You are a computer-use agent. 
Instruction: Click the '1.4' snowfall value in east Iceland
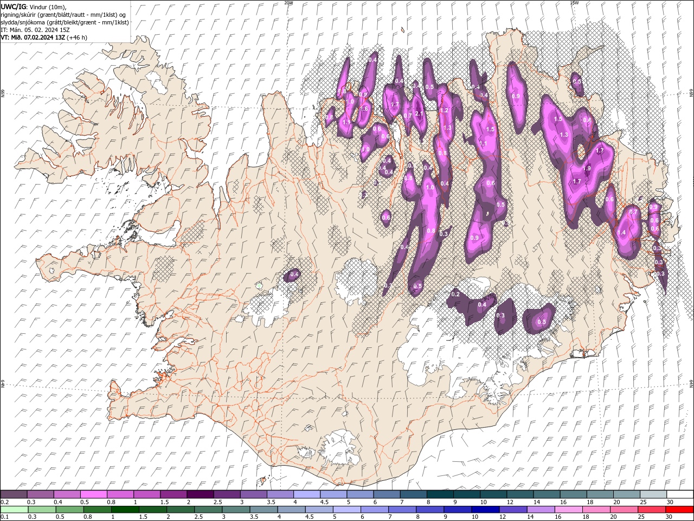(x=621, y=232)
